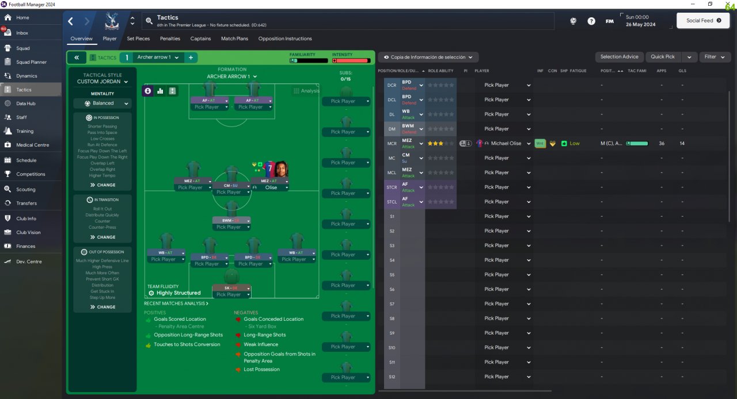Sort by the Role Ability column header

tap(441, 71)
